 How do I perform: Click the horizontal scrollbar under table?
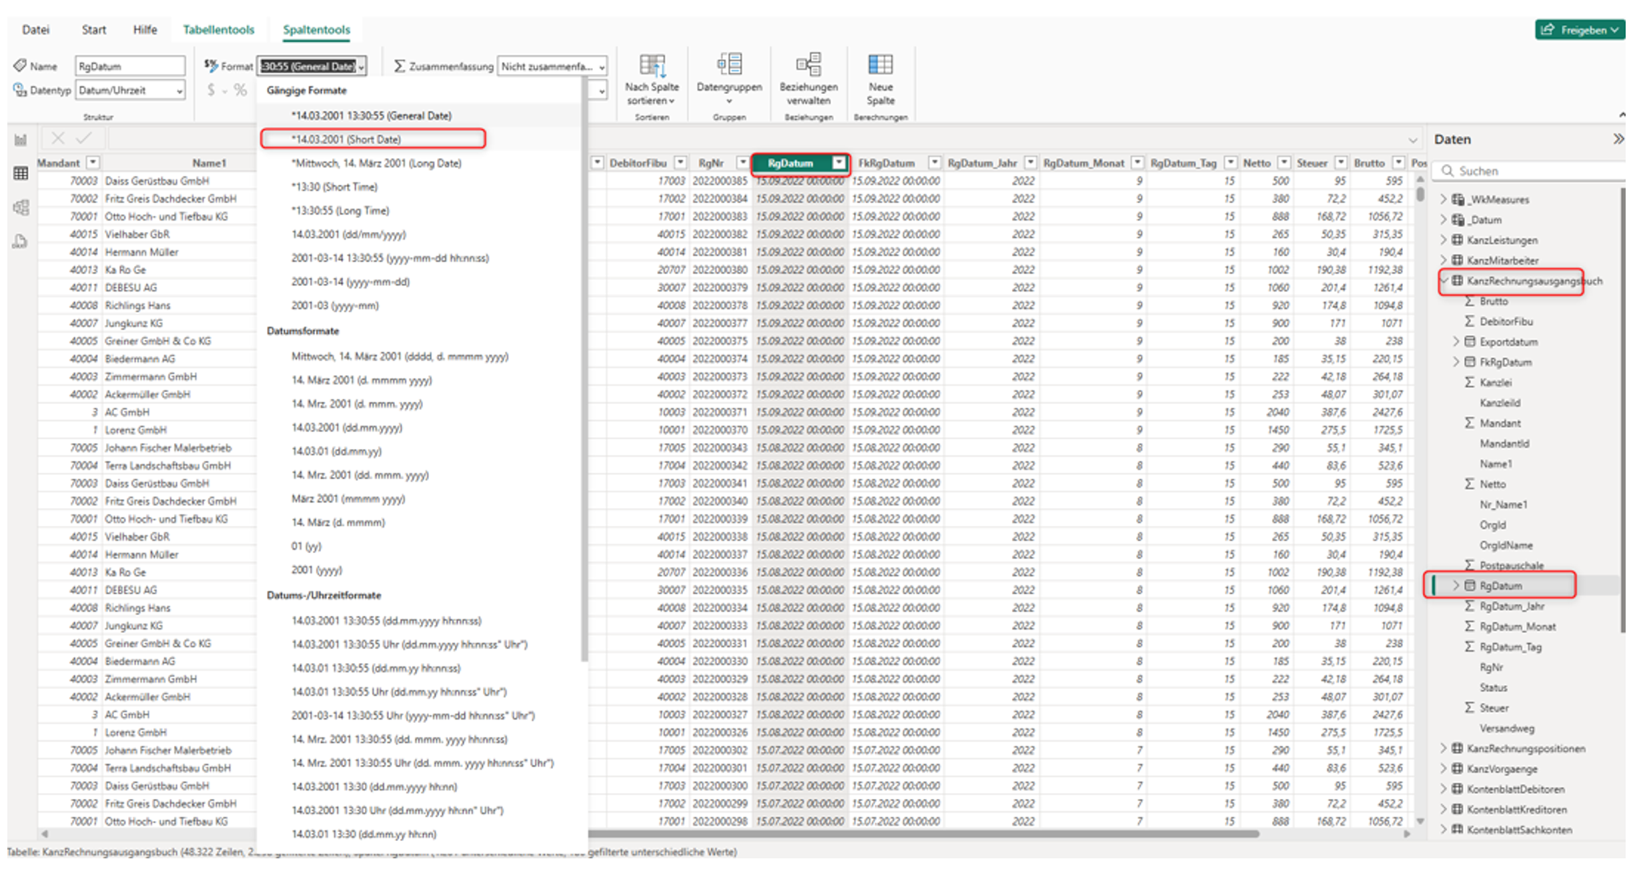(x=924, y=834)
